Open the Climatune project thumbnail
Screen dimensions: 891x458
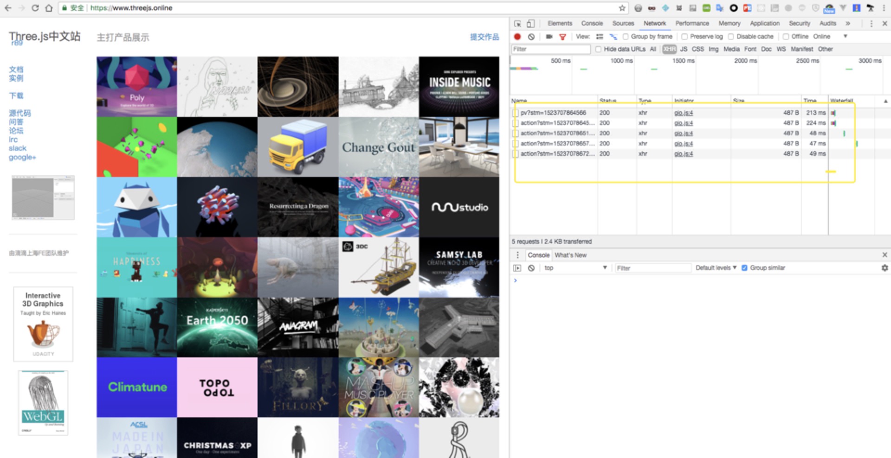[x=137, y=387]
